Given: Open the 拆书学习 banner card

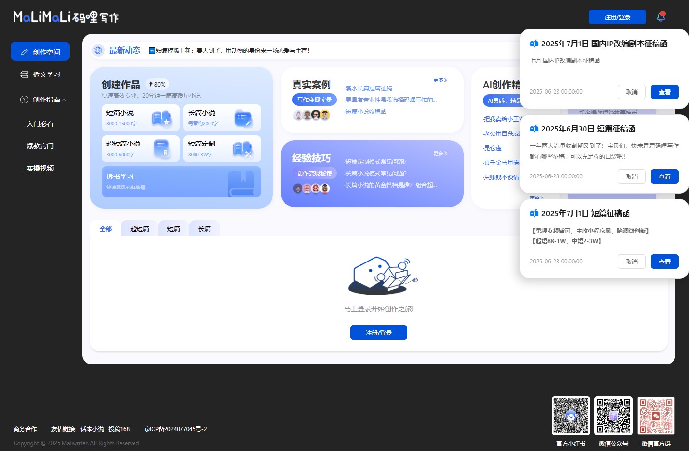Looking at the screenshot, I should (181, 182).
